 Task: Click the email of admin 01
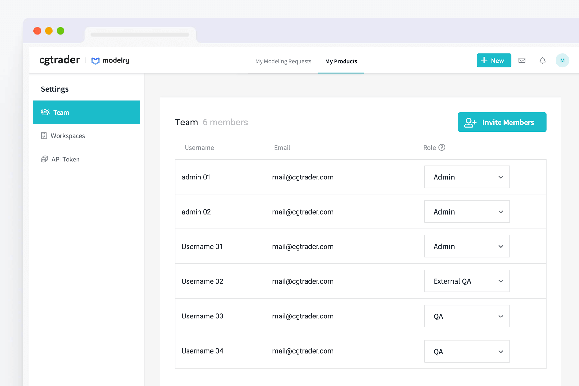point(303,177)
